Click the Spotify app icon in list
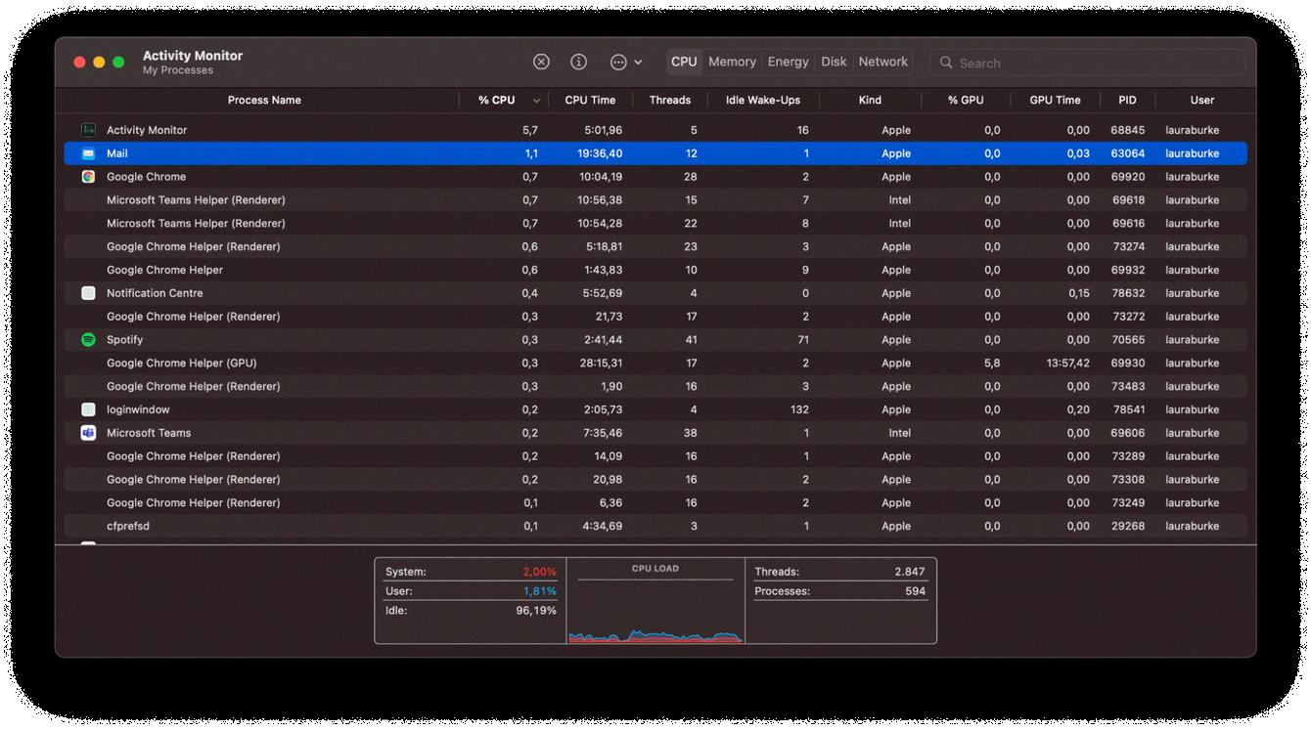 tap(88, 340)
